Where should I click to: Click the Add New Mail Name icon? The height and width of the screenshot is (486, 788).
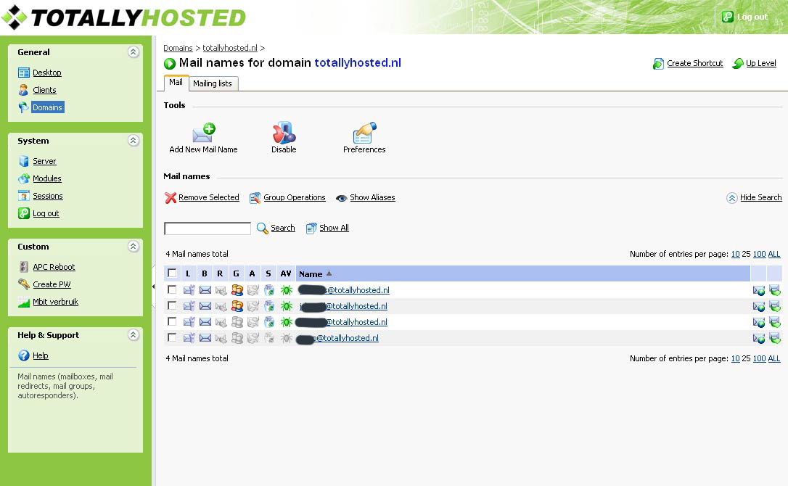pos(203,134)
